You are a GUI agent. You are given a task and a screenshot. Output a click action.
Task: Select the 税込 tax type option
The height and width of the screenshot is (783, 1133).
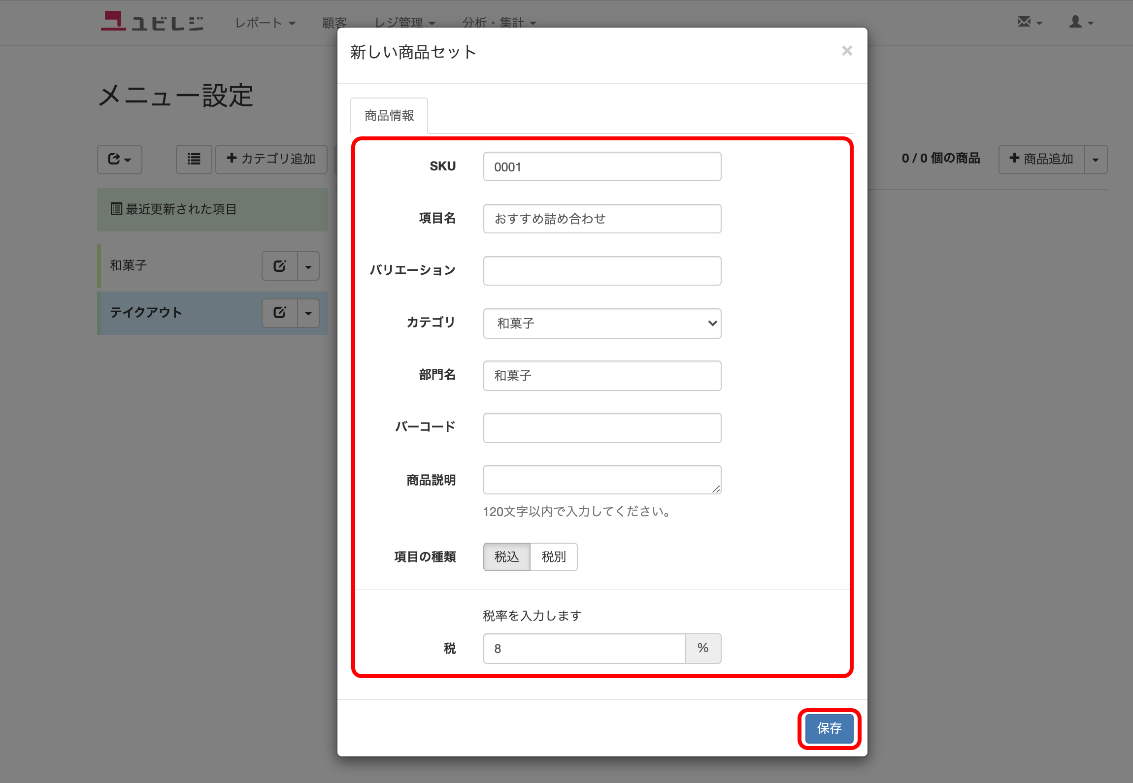pos(506,556)
